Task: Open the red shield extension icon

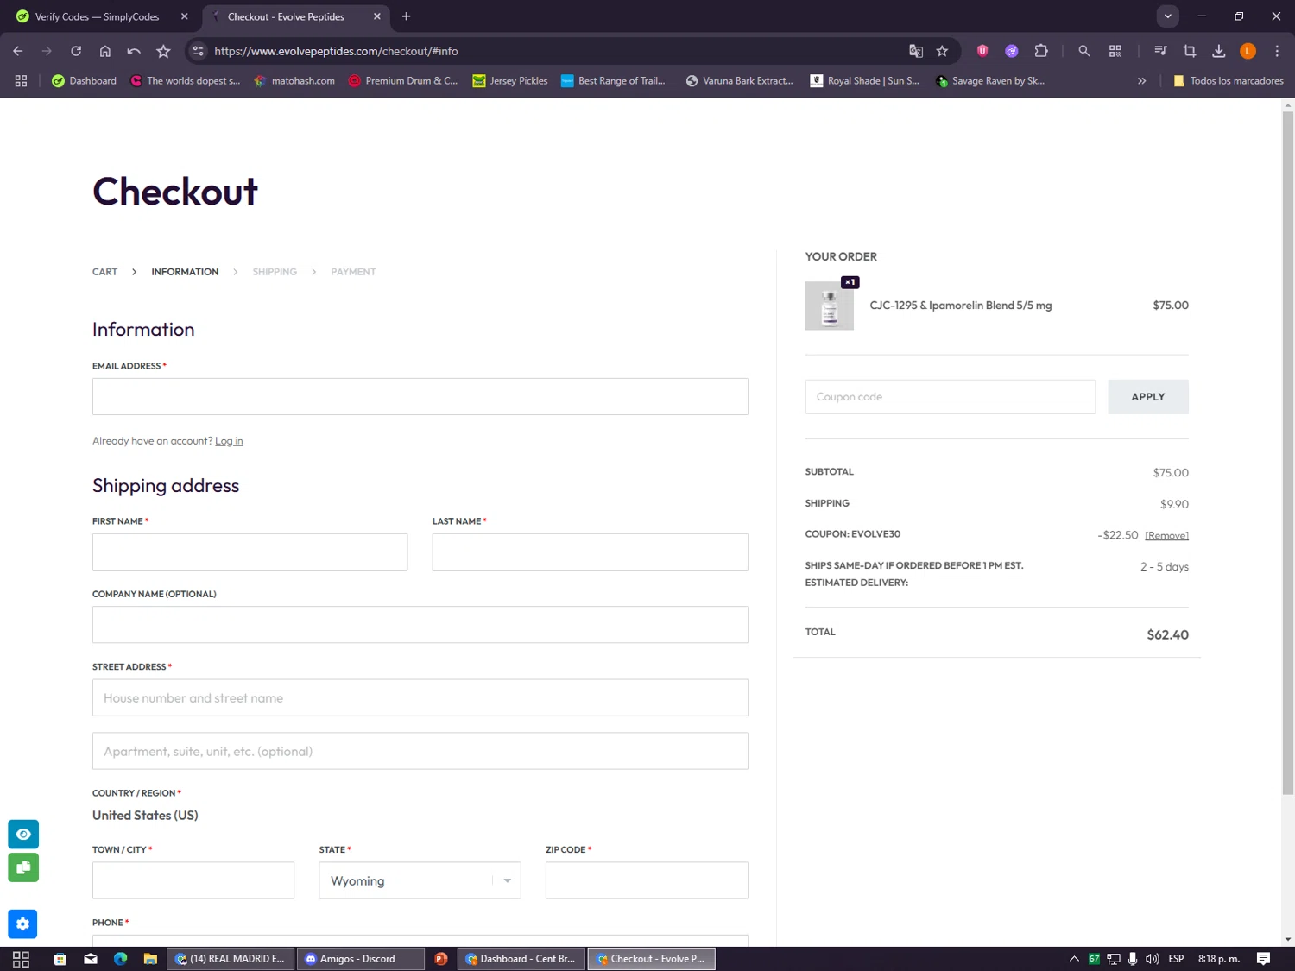Action: [982, 51]
